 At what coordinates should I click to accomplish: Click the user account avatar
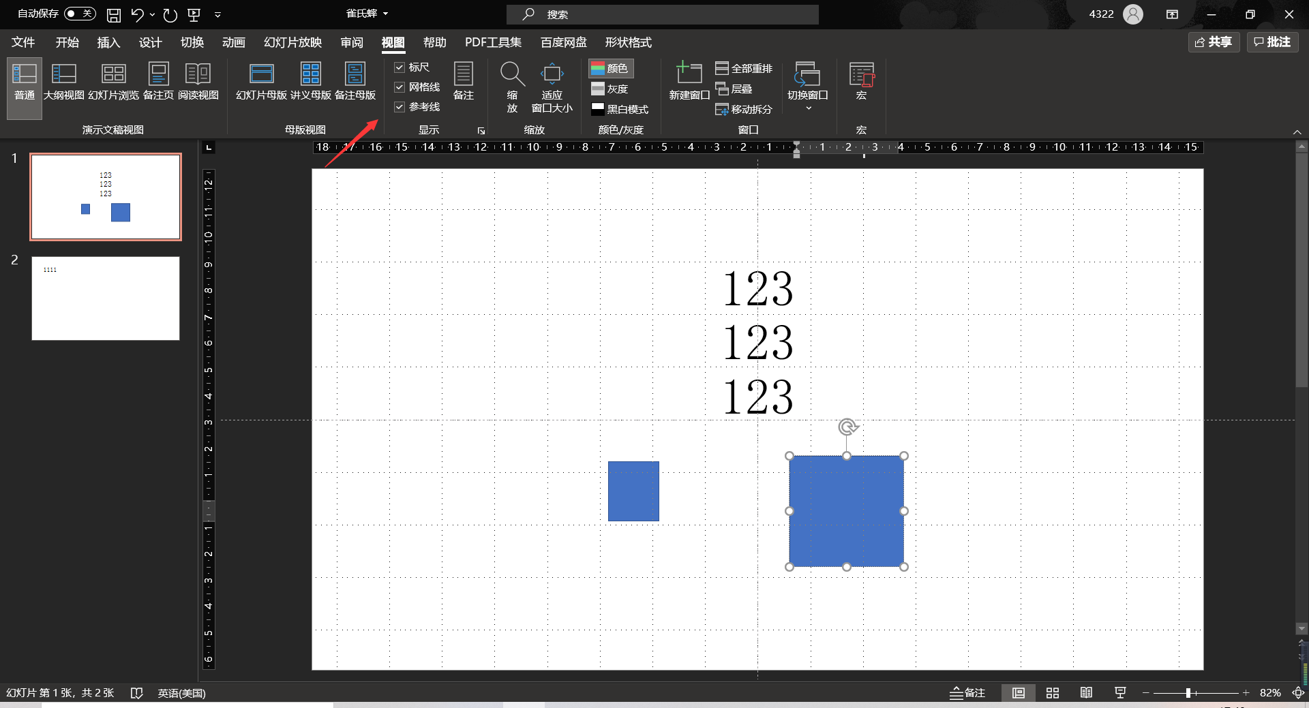(1132, 14)
